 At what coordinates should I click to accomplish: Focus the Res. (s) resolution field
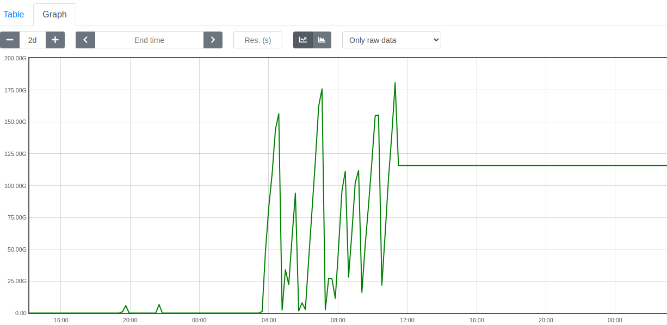[x=258, y=40]
